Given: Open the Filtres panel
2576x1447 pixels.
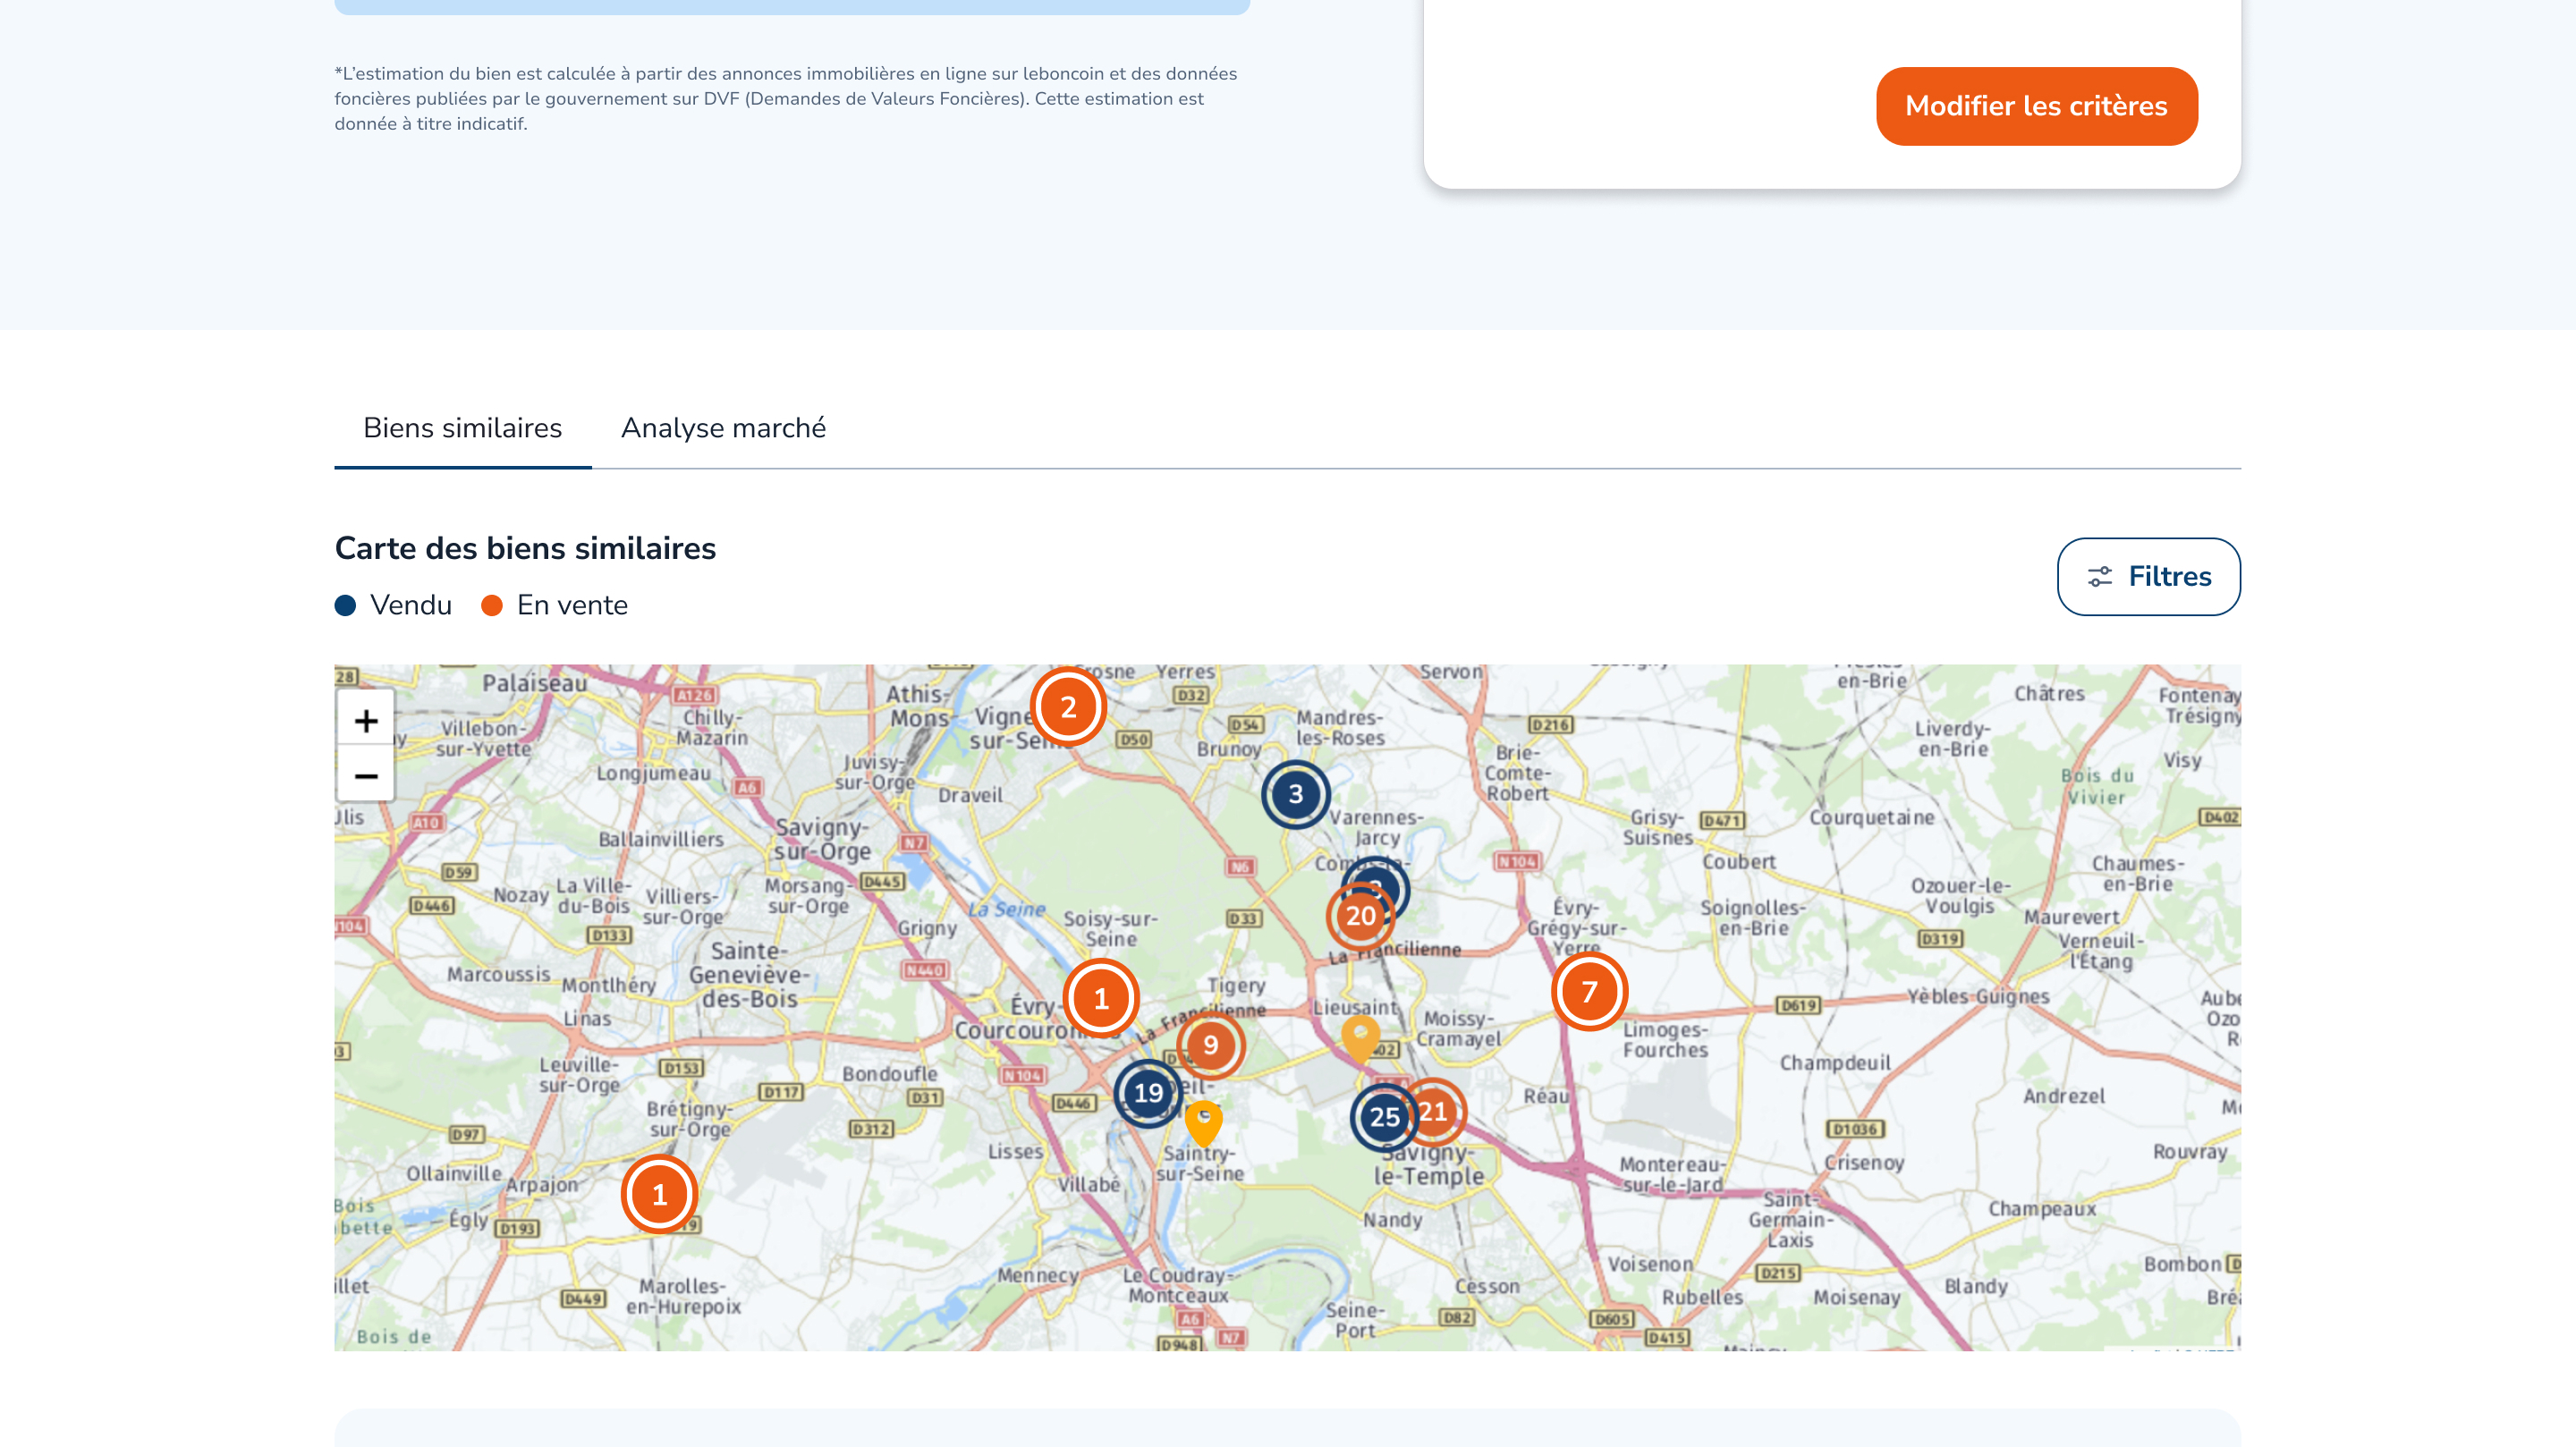Looking at the screenshot, I should (x=2148, y=576).
